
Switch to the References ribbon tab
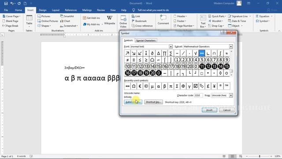70,10
